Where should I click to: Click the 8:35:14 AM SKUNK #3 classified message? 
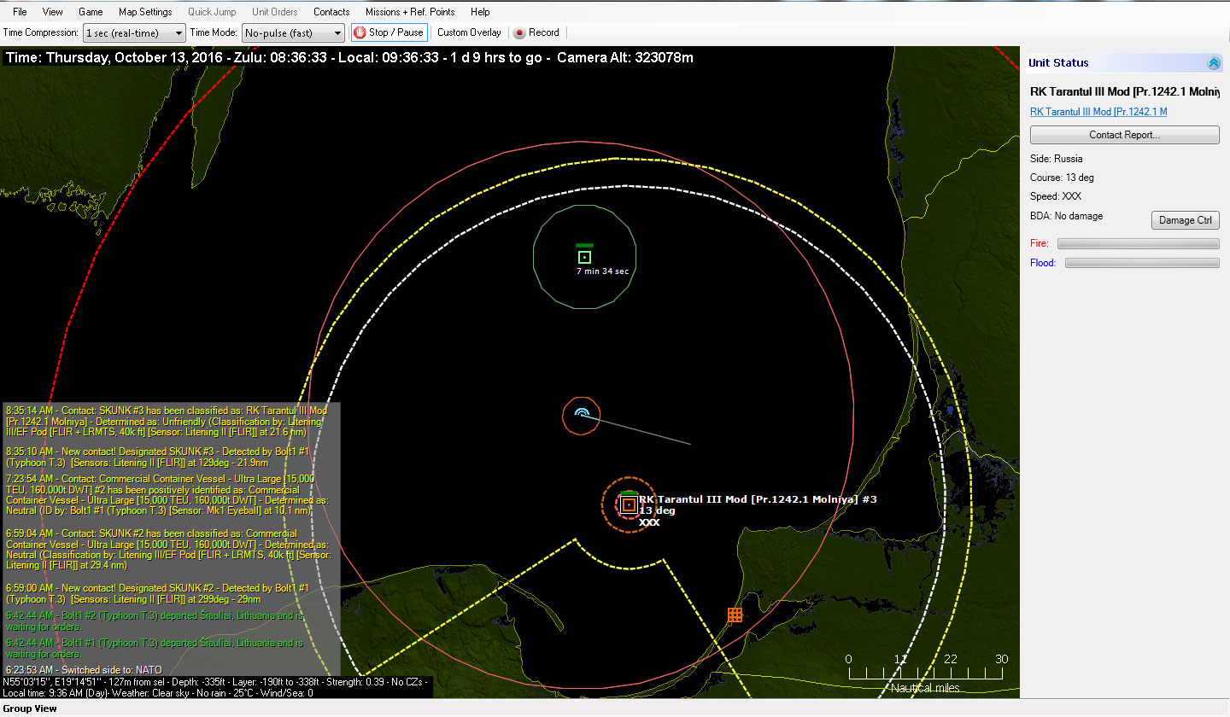[x=167, y=422]
